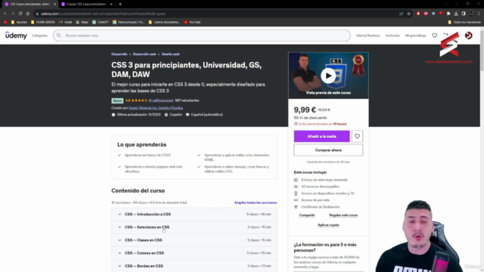Click the browser back arrow
Image resolution: width=484 pixels, height=272 pixels.
point(5,14)
